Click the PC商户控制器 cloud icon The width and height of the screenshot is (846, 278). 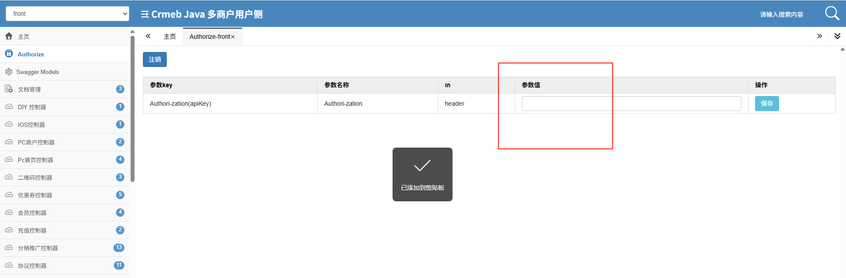click(x=9, y=142)
